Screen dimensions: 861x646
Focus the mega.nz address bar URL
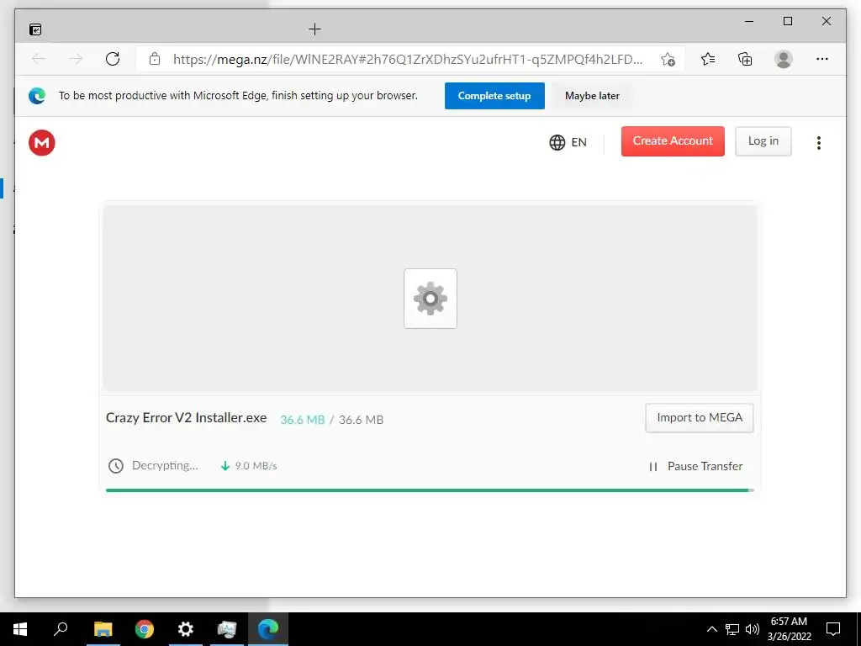coord(408,60)
